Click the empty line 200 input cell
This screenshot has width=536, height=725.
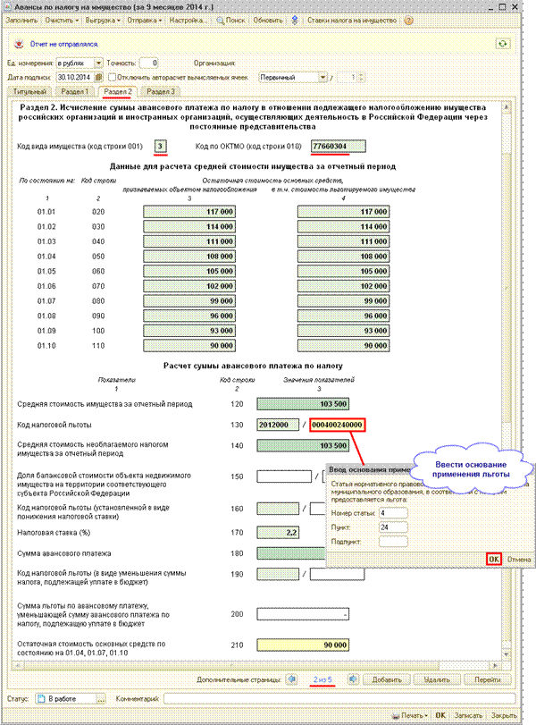click(303, 614)
